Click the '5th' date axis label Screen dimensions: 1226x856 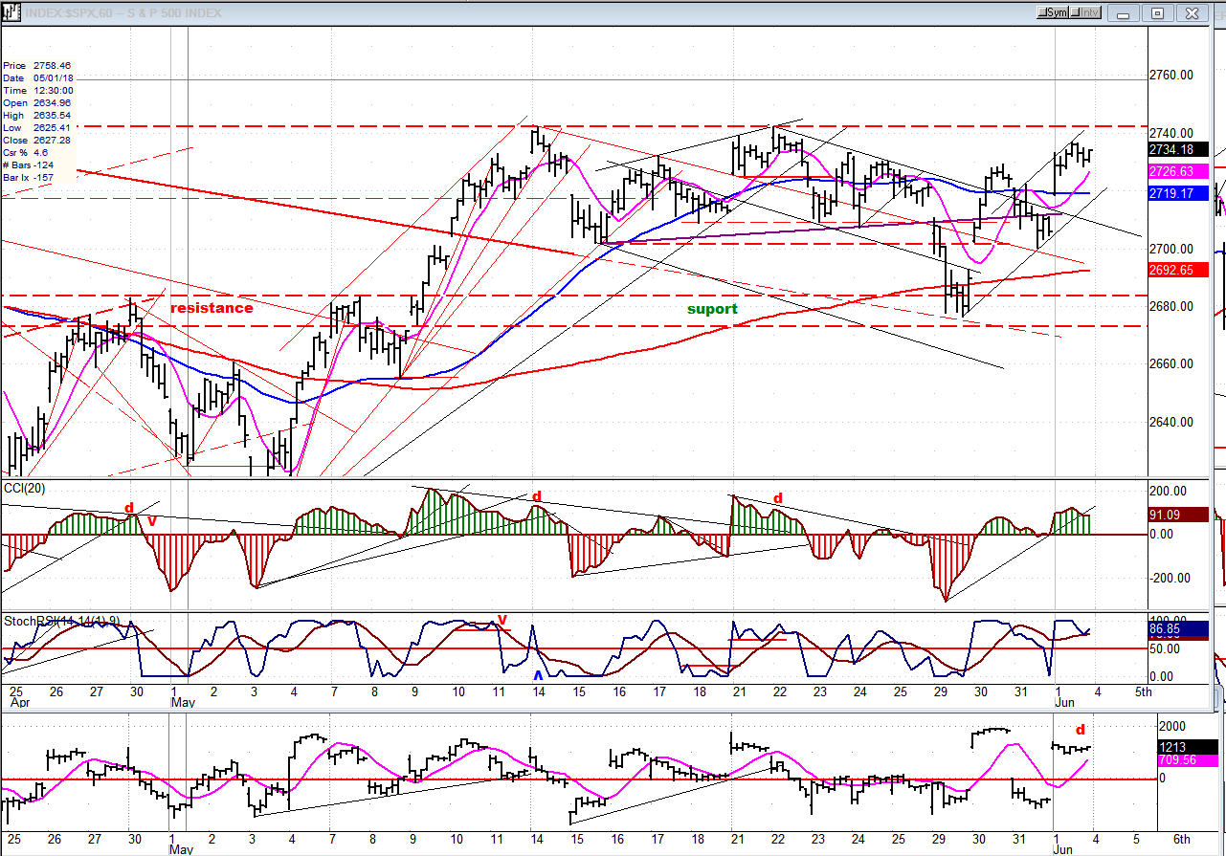tap(1145, 690)
